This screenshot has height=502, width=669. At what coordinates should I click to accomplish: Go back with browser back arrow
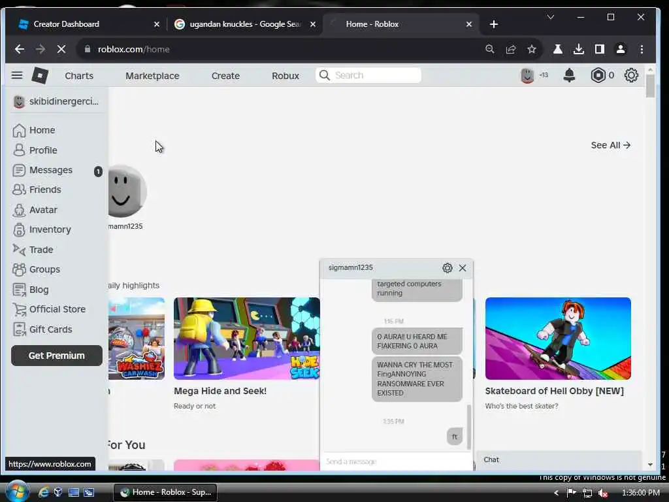pos(19,49)
